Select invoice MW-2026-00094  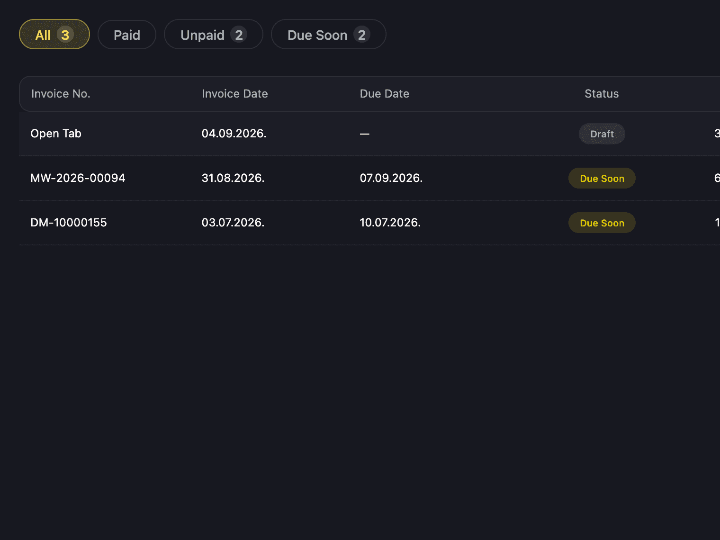coord(369,178)
